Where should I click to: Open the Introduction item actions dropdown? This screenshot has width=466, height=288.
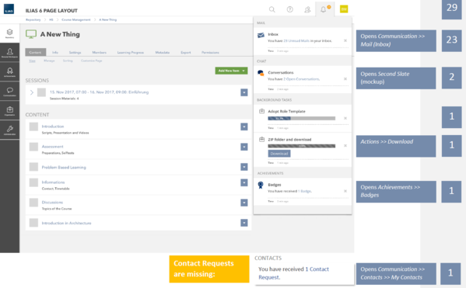tap(244, 127)
